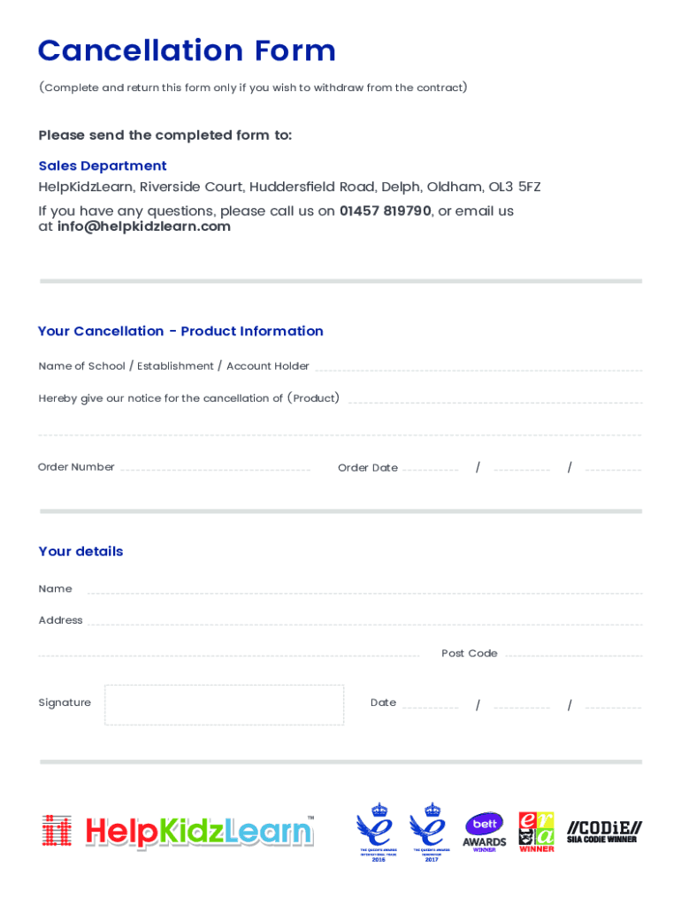Click the Queen's Award 2016 emblem
This screenshot has width=681, height=906.
(x=379, y=832)
